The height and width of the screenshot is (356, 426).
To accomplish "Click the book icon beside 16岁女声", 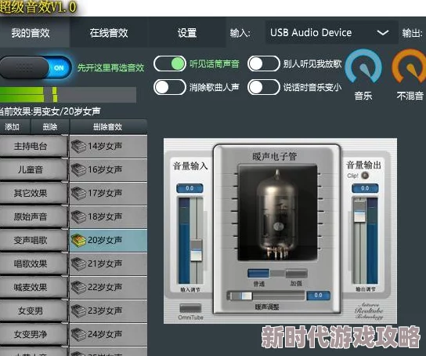I will click(x=78, y=169).
